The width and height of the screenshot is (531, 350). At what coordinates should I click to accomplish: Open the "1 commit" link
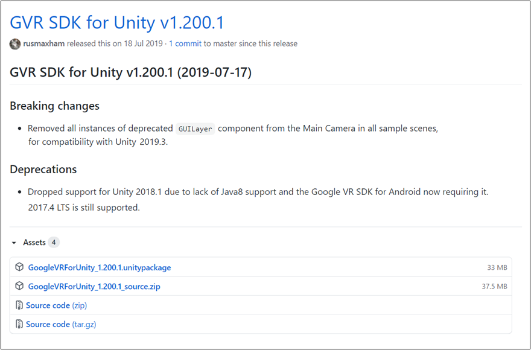[x=185, y=43]
